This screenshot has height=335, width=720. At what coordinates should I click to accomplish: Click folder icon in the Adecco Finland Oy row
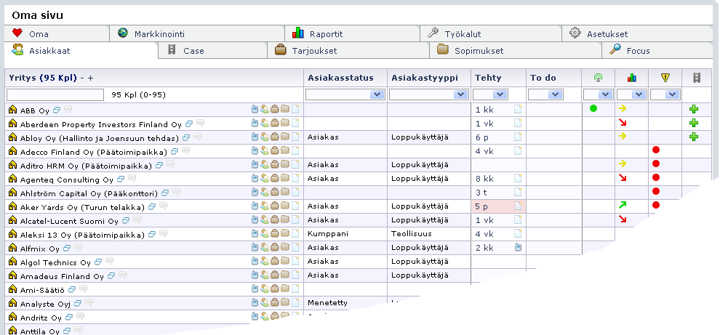click(x=284, y=150)
